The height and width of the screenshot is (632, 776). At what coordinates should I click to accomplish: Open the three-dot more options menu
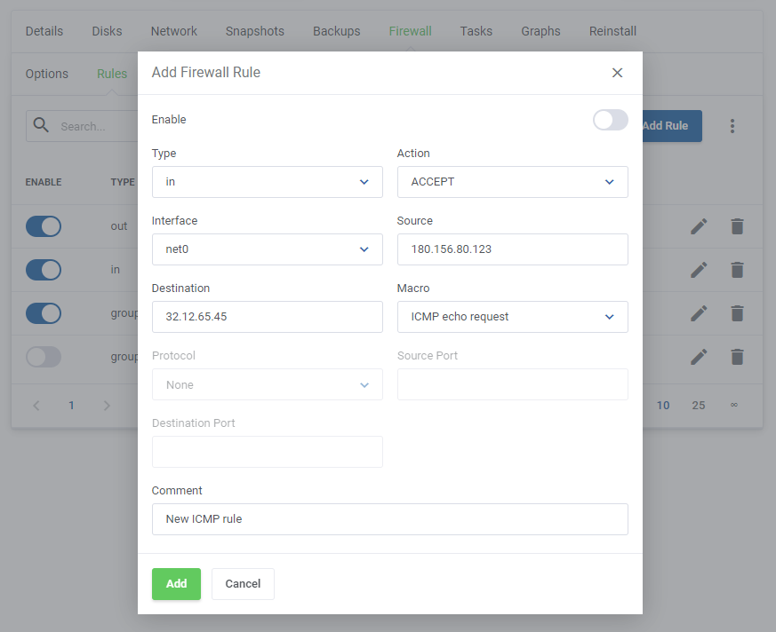732,126
